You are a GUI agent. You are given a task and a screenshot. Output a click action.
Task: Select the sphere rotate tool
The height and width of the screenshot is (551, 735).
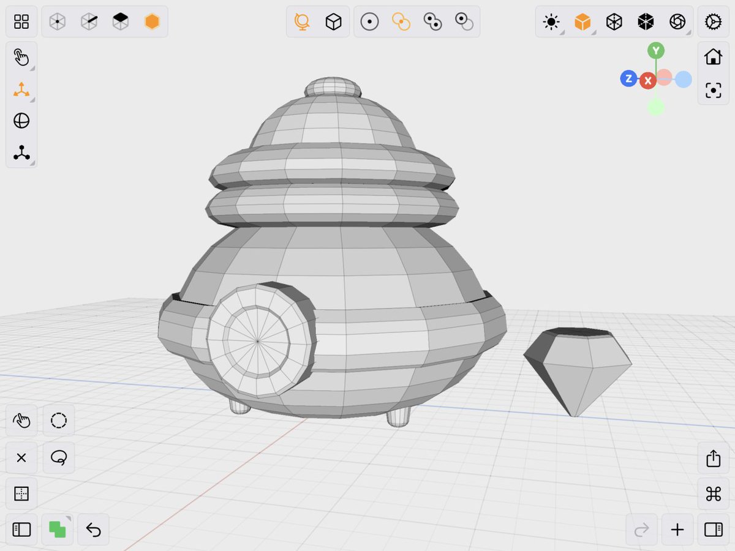[x=21, y=121]
